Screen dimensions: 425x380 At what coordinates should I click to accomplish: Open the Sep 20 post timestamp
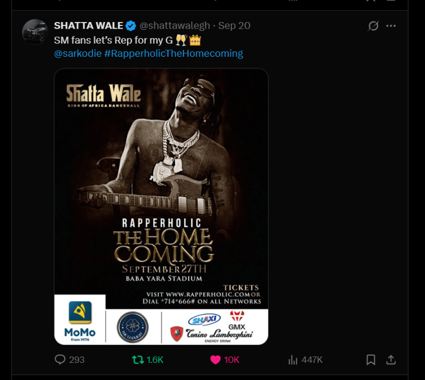point(234,26)
